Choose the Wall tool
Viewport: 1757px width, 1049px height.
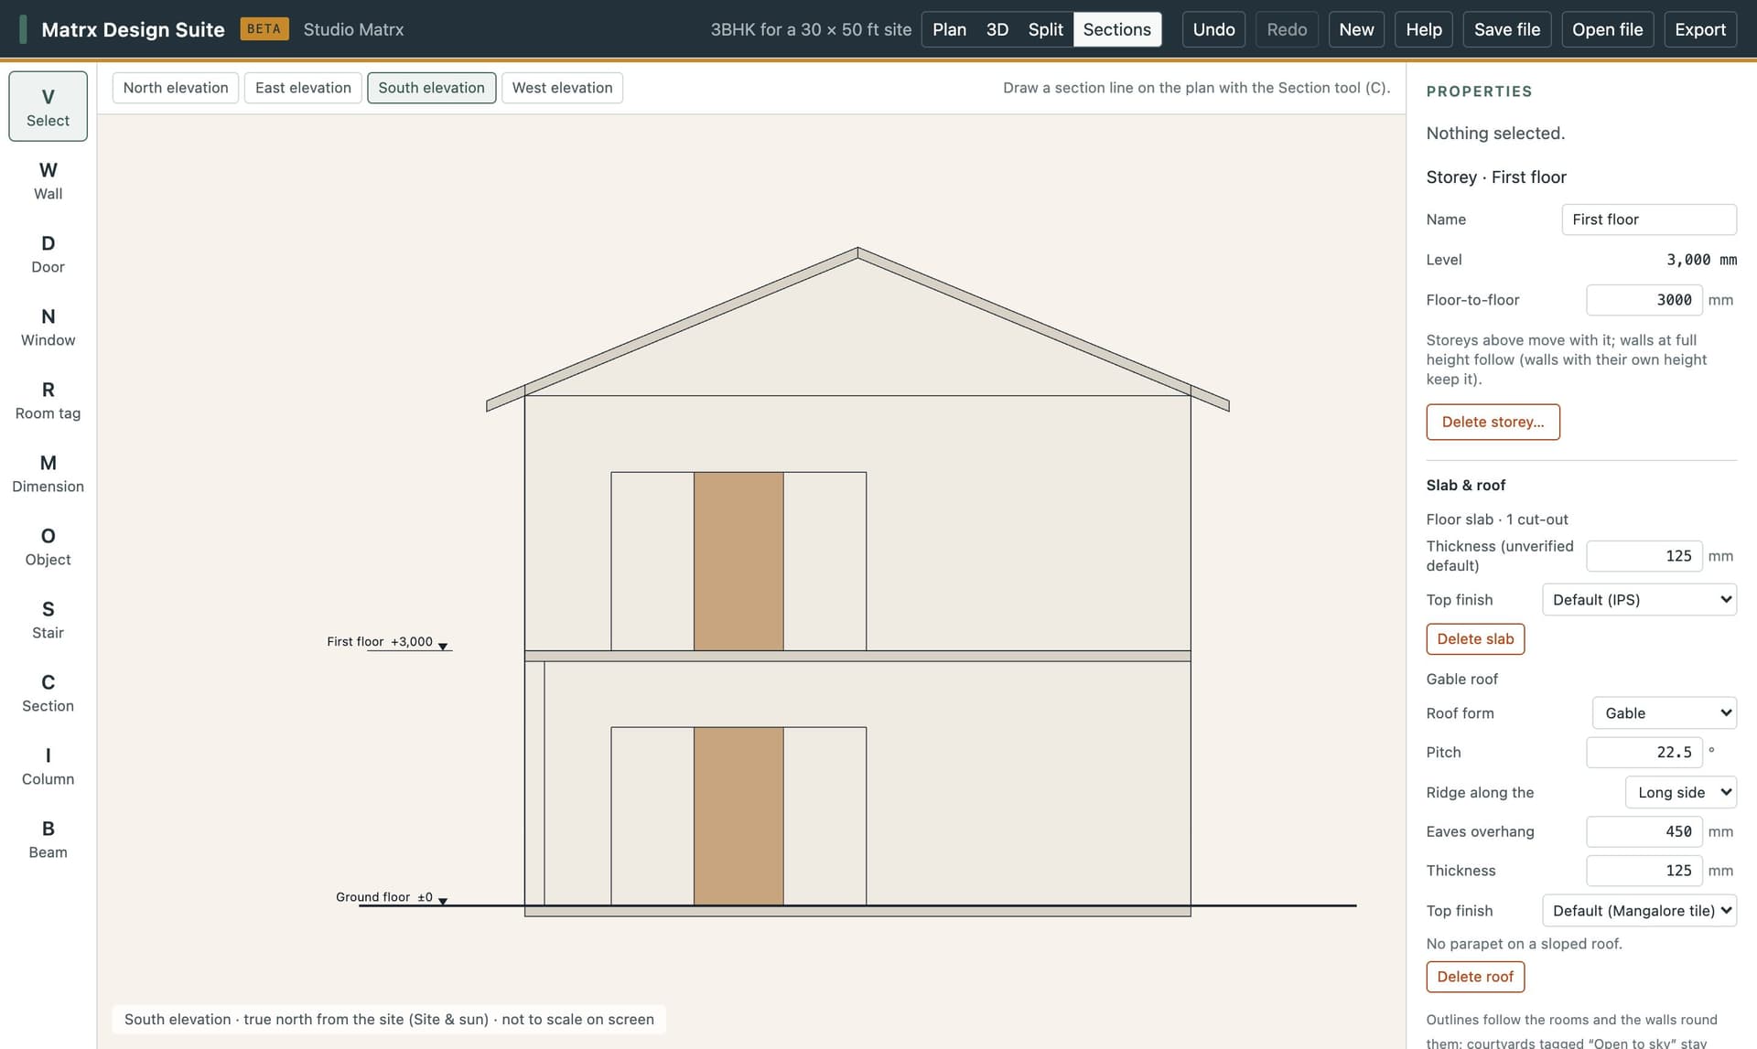pyautogui.click(x=48, y=180)
